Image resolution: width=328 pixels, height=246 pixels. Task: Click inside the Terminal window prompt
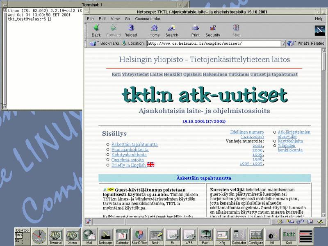click(x=49, y=19)
